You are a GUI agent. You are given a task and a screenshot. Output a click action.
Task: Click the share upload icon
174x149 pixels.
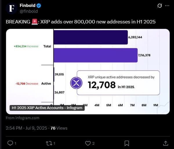click(166, 143)
